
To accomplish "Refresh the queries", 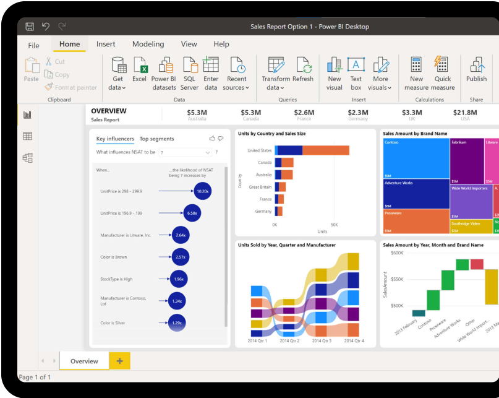I will [x=303, y=69].
